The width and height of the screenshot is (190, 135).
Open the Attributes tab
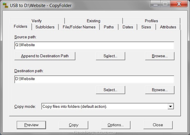pyautogui.click(x=168, y=27)
